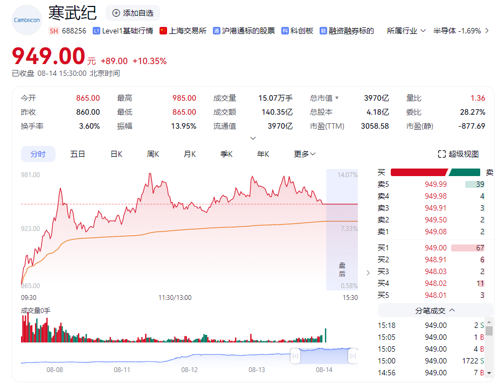Image resolution: width=498 pixels, height=385 pixels.
Task: Click the 委比 value 28.27%
Action: tap(473, 112)
